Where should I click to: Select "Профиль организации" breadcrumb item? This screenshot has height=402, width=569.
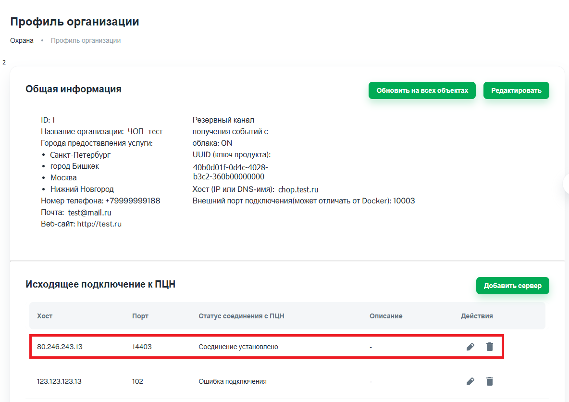point(86,40)
